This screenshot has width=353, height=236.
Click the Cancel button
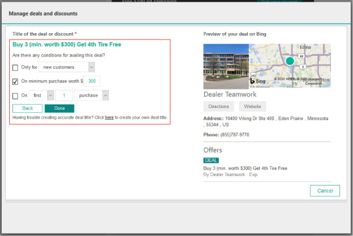pos(325,191)
